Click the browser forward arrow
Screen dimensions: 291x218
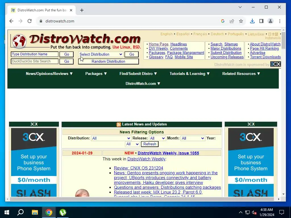20,21
